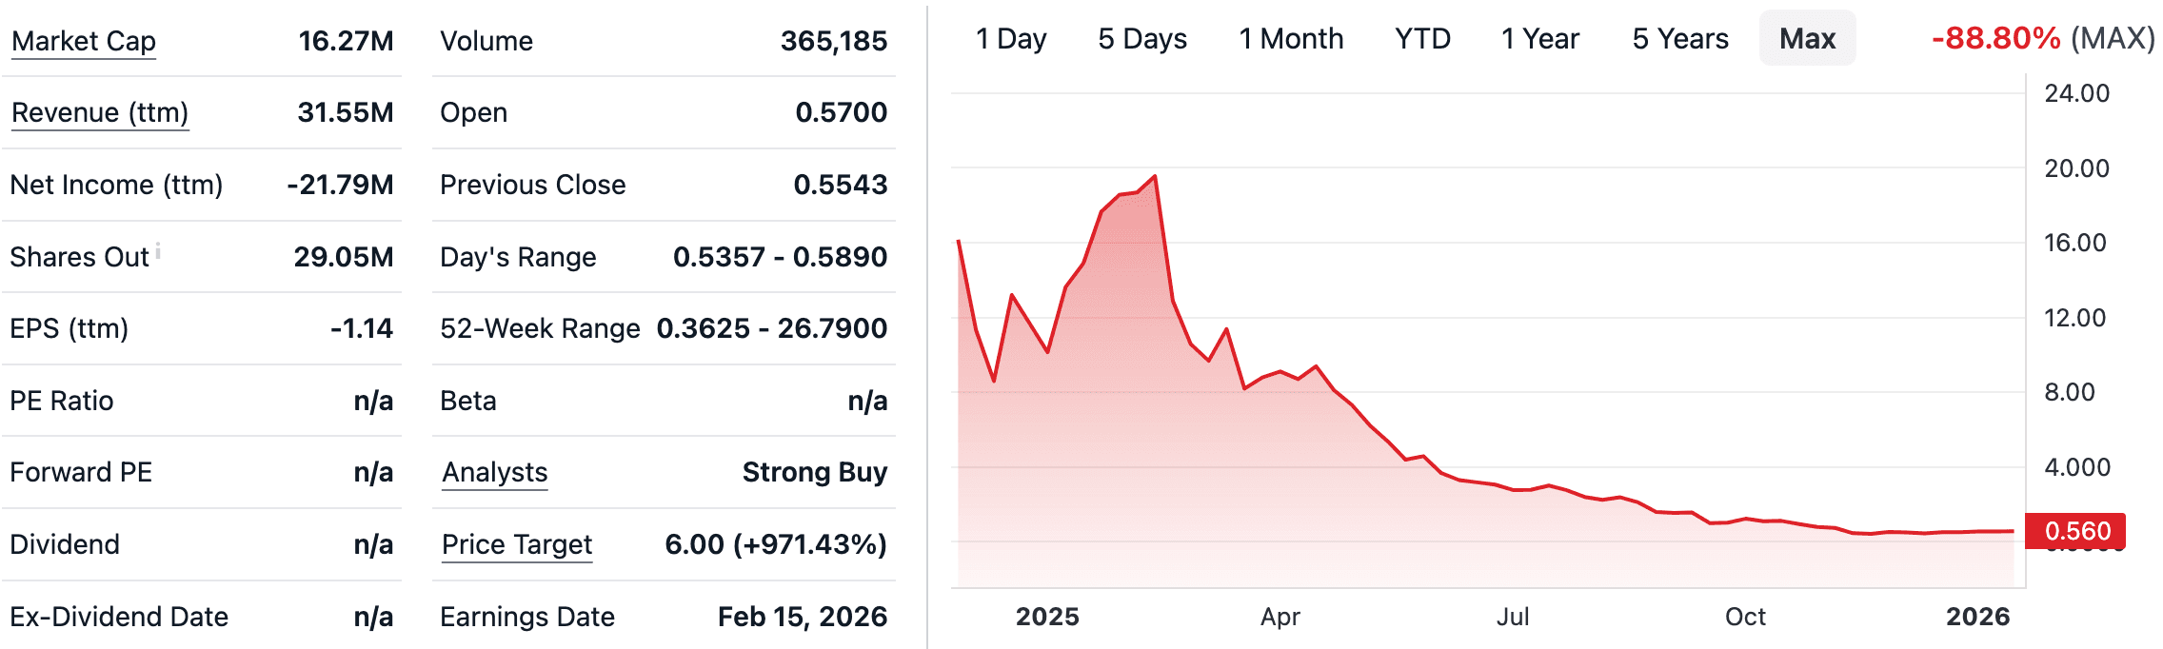
Task: Click the info icon next to Shares Out
Action: point(158,249)
